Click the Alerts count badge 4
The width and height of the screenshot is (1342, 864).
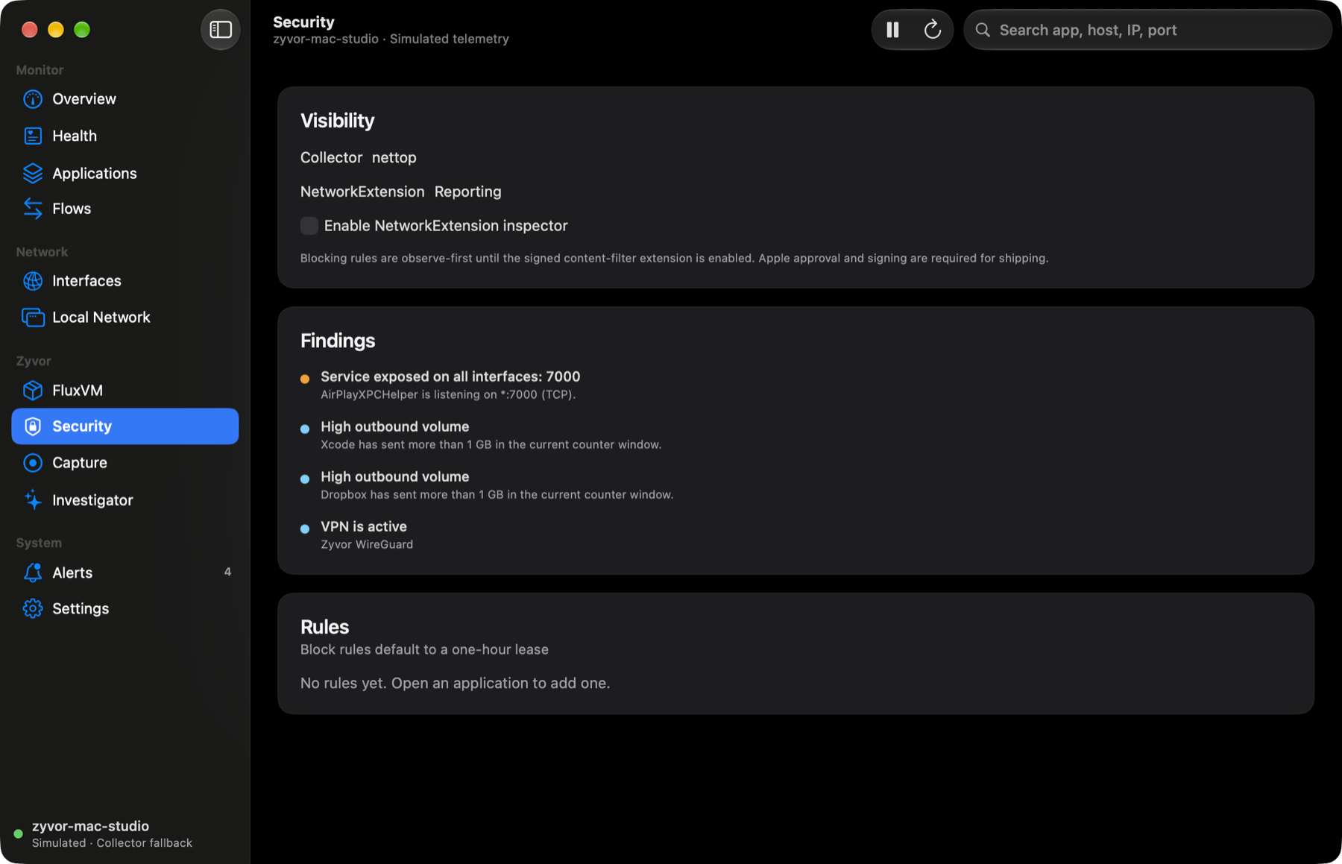(x=227, y=572)
